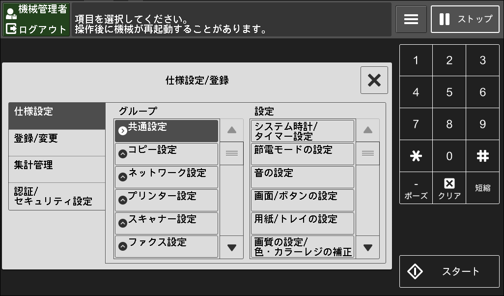Open 節電モードの設定 setting

(x=302, y=154)
